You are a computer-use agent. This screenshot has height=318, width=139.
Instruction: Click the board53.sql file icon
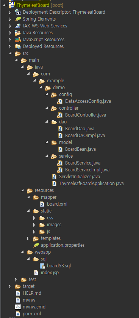(42, 266)
